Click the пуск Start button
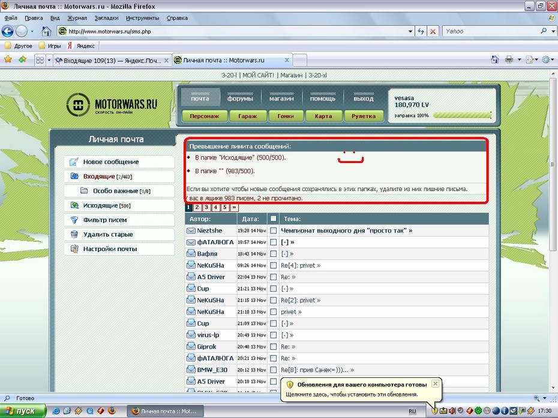The image size is (558, 418). coord(23,411)
